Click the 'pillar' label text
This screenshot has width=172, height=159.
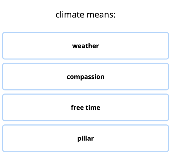point(86,138)
